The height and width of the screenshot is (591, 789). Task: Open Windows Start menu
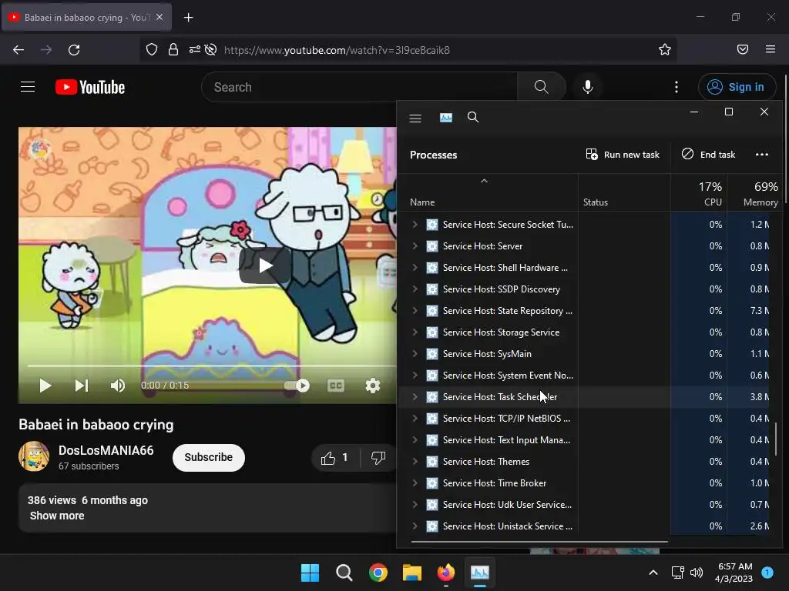click(310, 573)
